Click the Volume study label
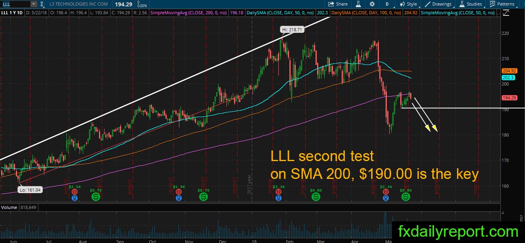Image resolution: width=525 pixels, height=243 pixels. [9, 207]
